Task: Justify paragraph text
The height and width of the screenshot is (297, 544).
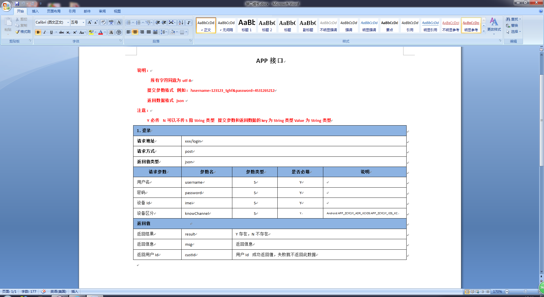Action: pyautogui.click(x=149, y=32)
